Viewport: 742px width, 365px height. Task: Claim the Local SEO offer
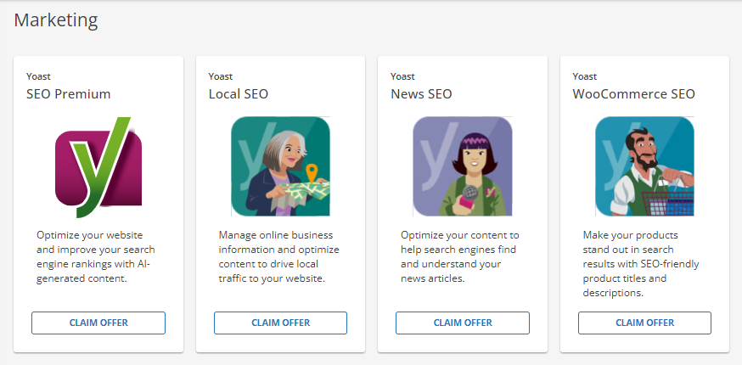[x=280, y=323]
